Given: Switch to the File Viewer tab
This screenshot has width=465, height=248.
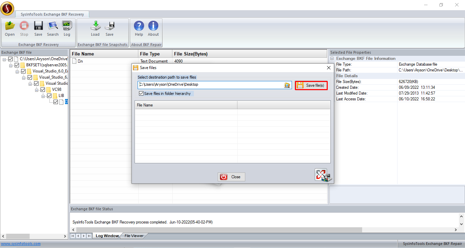Looking at the screenshot, I should [134, 236].
